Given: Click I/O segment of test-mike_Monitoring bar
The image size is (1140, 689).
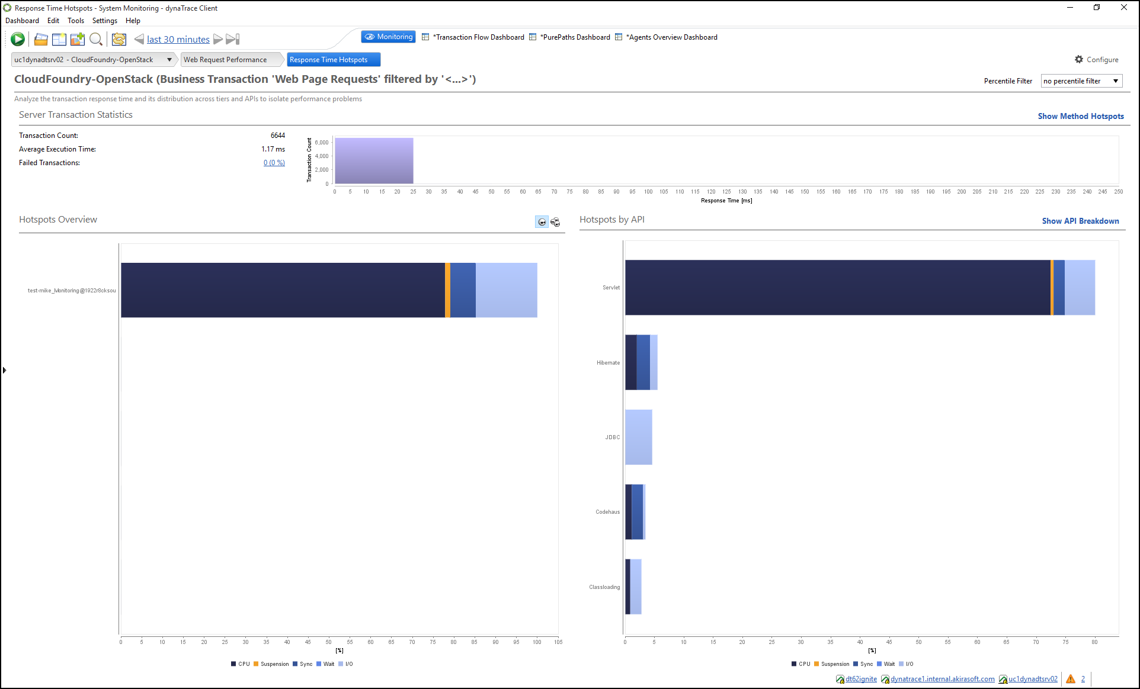Looking at the screenshot, I should coord(507,290).
